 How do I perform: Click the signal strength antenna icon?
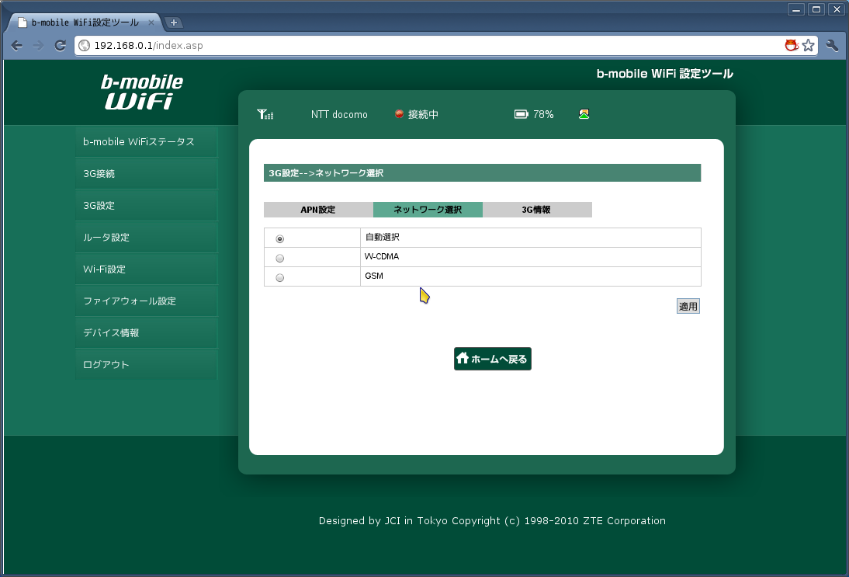click(265, 114)
